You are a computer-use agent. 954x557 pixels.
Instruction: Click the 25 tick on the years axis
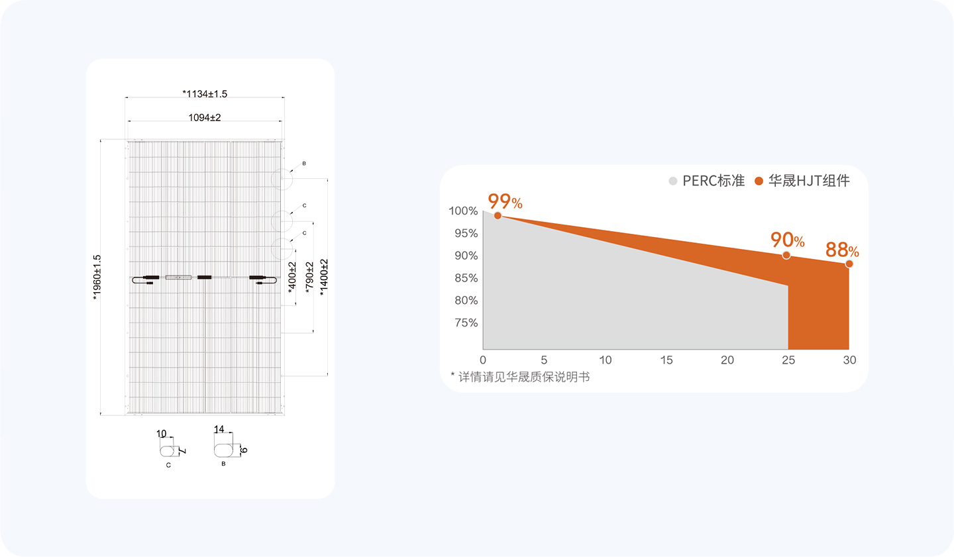pyautogui.click(x=788, y=360)
